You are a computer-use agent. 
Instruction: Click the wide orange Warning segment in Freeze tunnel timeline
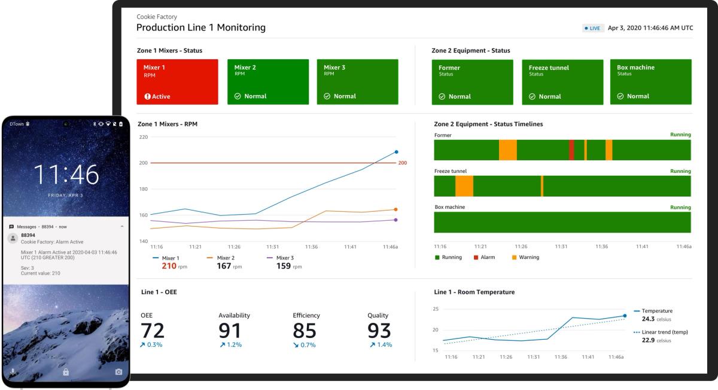tap(464, 186)
